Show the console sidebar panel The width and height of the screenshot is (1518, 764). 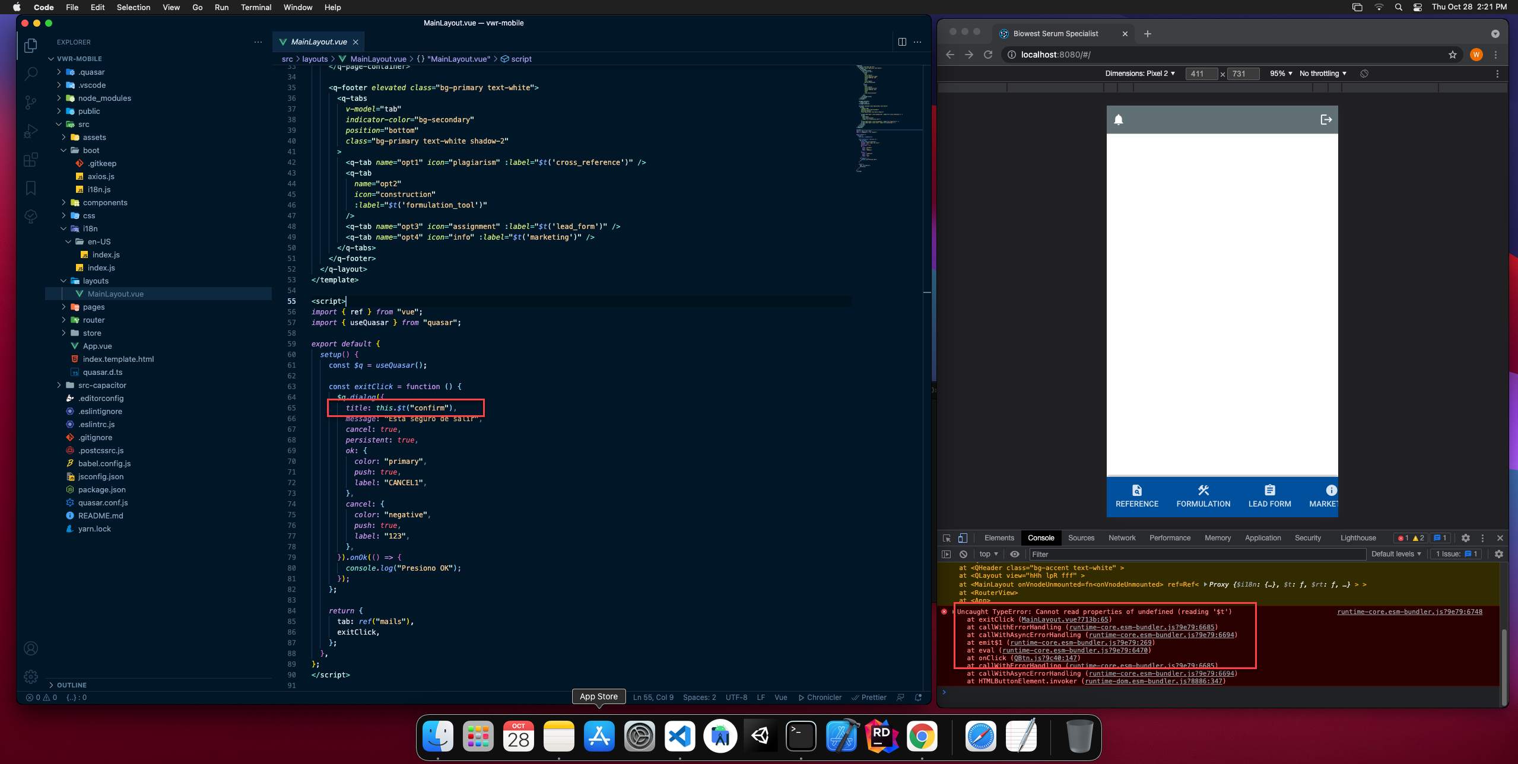(x=947, y=554)
